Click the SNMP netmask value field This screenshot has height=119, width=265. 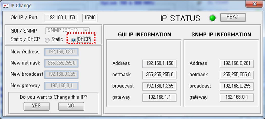pyautogui.click(x=237, y=75)
